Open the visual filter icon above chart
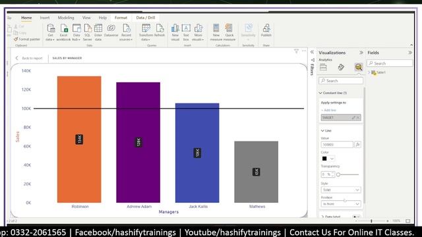422x237 pixels. click(296, 51)
